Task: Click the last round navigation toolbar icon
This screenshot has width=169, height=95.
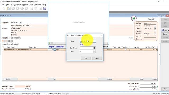Action: click(26, 8)
